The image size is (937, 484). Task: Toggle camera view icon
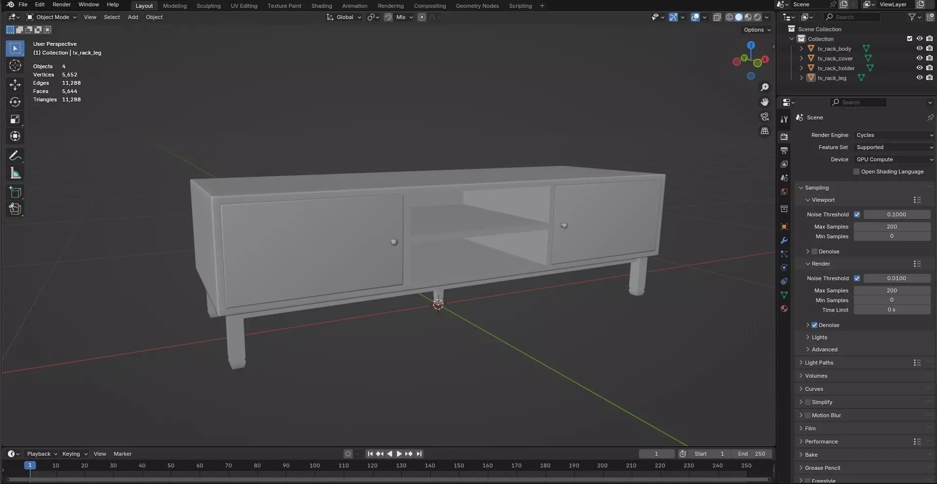765,116
